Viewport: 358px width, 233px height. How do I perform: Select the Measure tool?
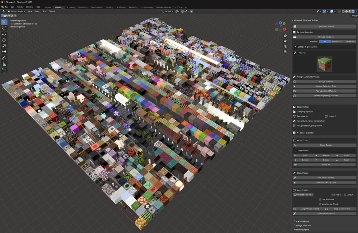4,64
